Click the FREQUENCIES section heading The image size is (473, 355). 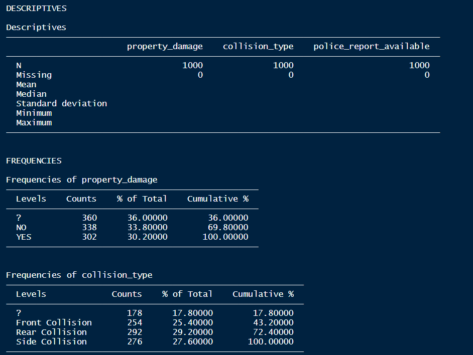click(33, 160)
